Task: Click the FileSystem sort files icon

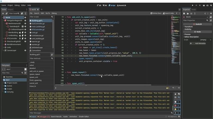Action: 25,73
